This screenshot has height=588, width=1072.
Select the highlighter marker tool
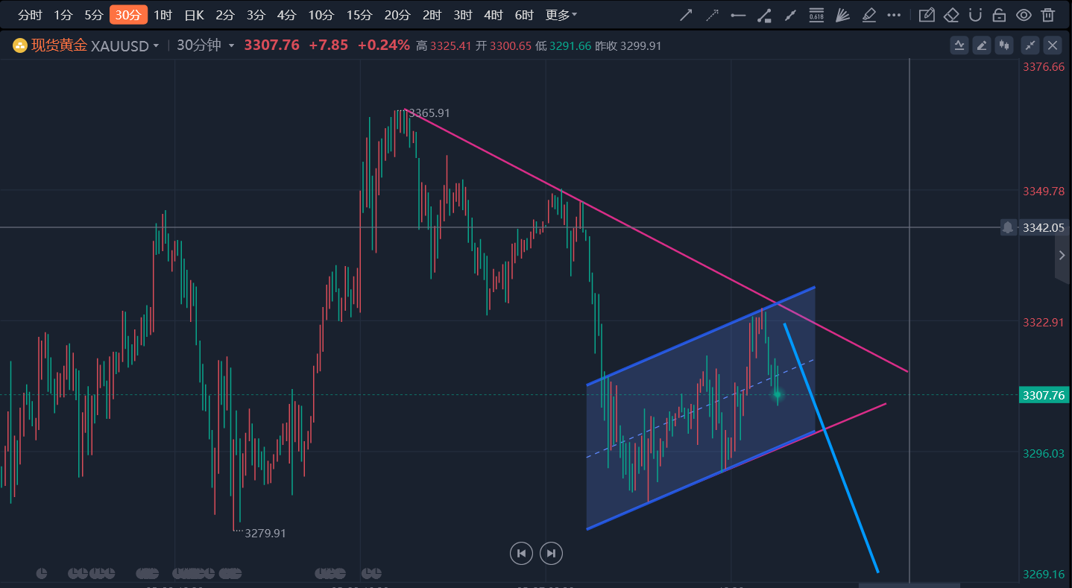click(868, 15)
